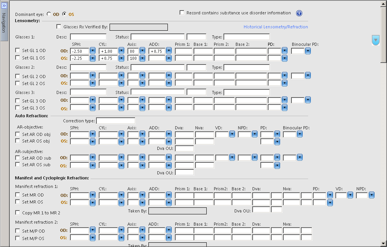
Task: Select OS as dominant eye
Action: pyautogui.click(x=64, y=14)
